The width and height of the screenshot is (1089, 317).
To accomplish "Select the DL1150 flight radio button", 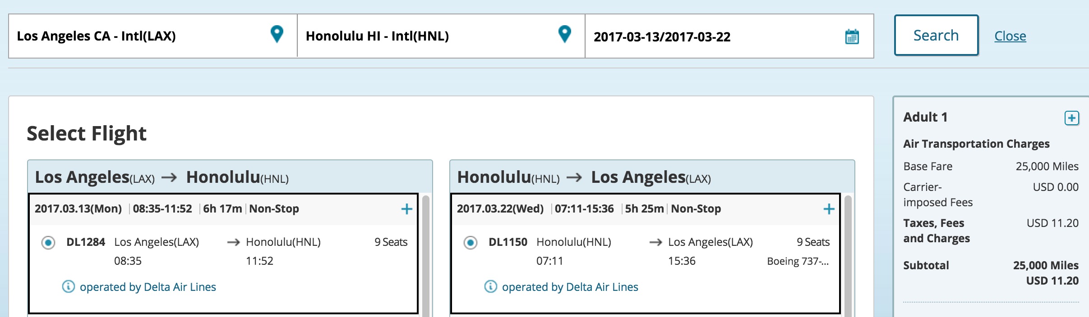I will [470, 243].
